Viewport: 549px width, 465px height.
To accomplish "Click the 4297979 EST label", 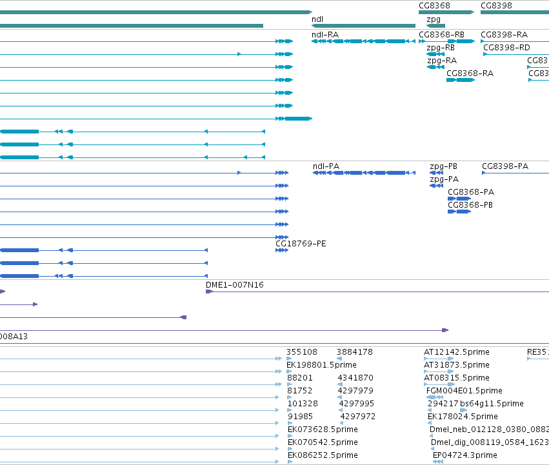I will [355, 391].
